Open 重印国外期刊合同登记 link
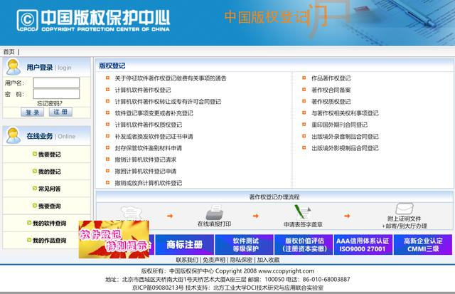 (340, 125)
